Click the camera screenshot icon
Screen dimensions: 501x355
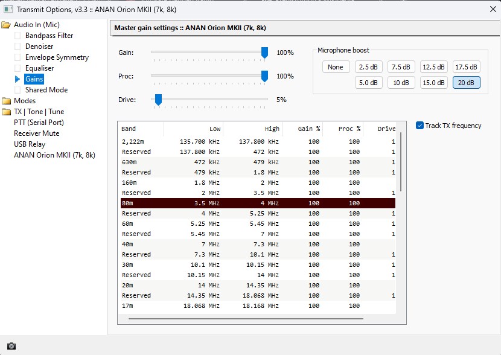[11, 346]
